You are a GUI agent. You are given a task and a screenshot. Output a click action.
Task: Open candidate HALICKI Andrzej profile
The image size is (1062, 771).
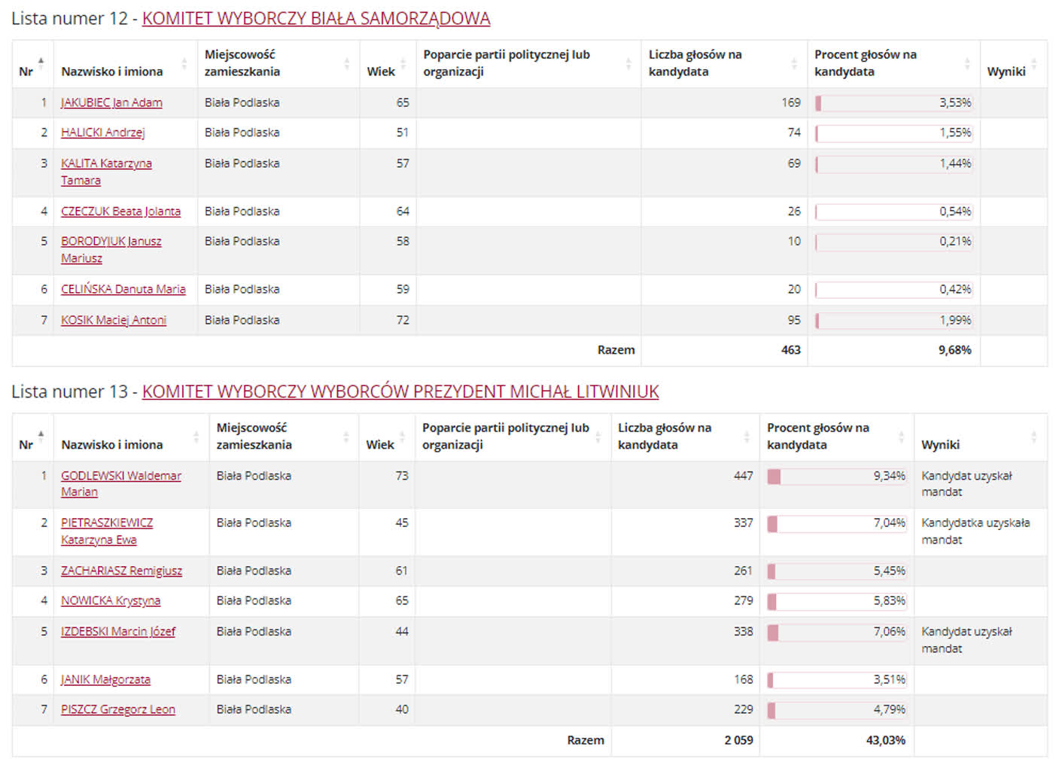[102, 133]
